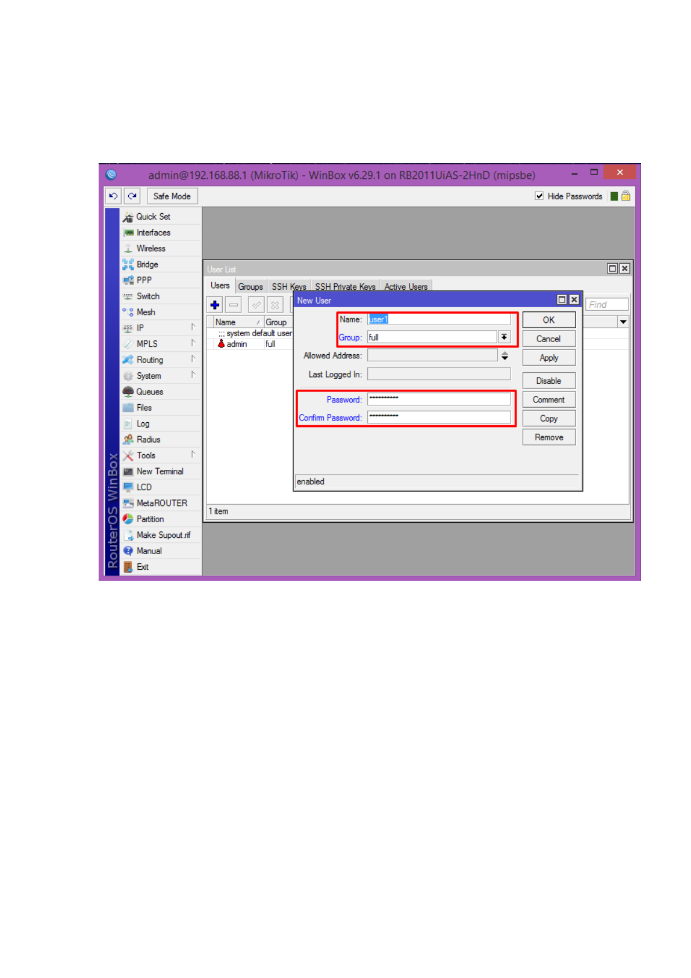
Task: Toggle Safe Mode
Action: point(172,196)
